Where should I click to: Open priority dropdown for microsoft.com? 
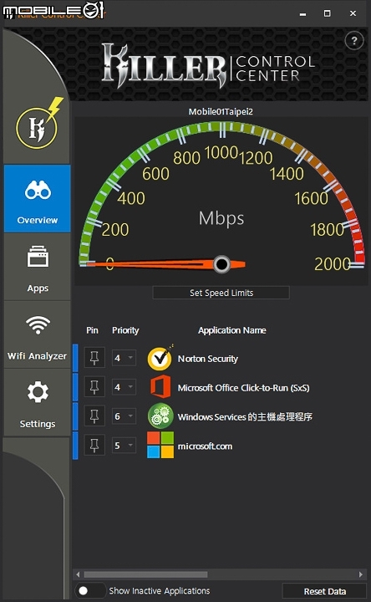pos(124,446)
